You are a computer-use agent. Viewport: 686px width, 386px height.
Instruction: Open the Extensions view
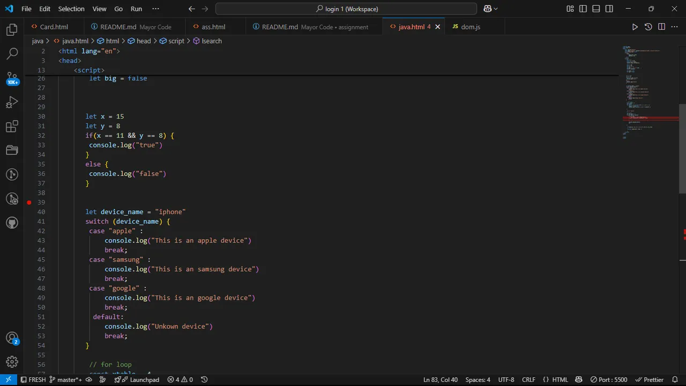click(12, 127)
